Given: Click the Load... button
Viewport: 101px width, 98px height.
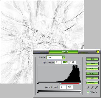Looking at the screenshot, I should (x=92, y=69).
